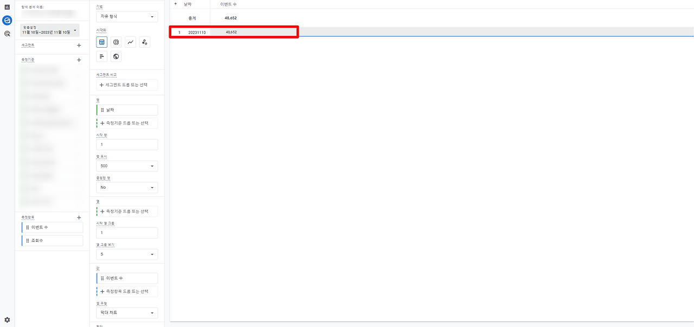The height and width of the screenshot is (327, 694).
Task: Click the start row (시작 행) input field
Action: 127,145
